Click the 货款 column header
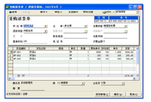The height and width of the screenshot is (102, 151). pos(128,49)
